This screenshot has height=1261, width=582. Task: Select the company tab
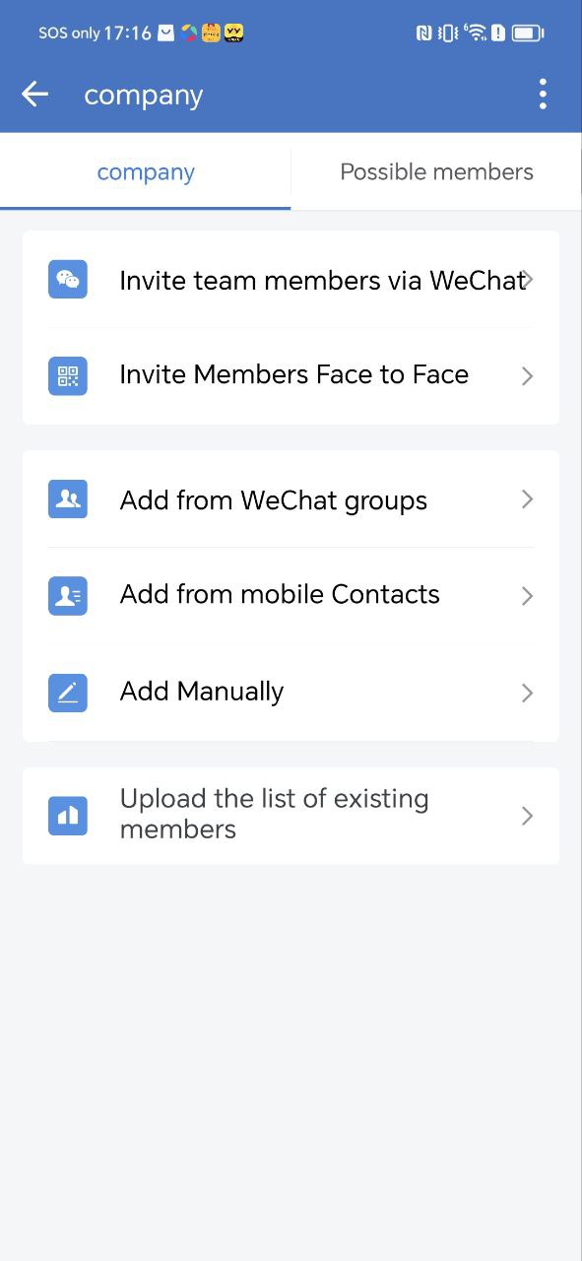[x=146, y=172]
